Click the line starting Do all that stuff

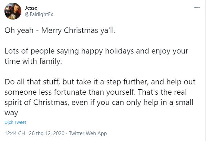pos(100,82)
